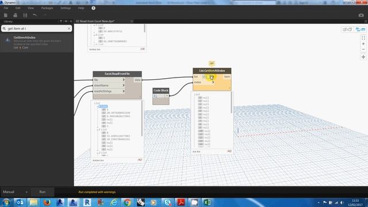Open the File Explorer taskbar icon
368x207 pixels.
tap(33, 202)
